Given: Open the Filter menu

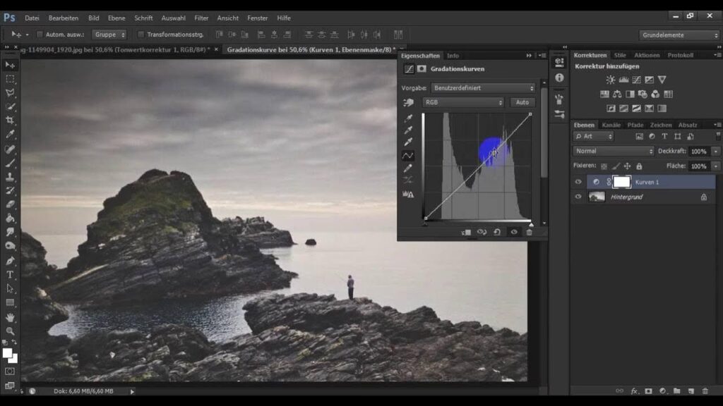Looking at the screenshot, I should tap(201, 18).
